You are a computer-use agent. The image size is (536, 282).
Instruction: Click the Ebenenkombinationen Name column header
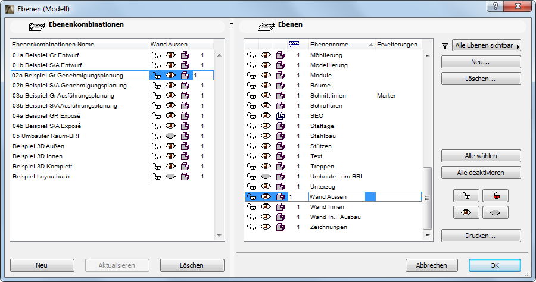coord(80,45)
